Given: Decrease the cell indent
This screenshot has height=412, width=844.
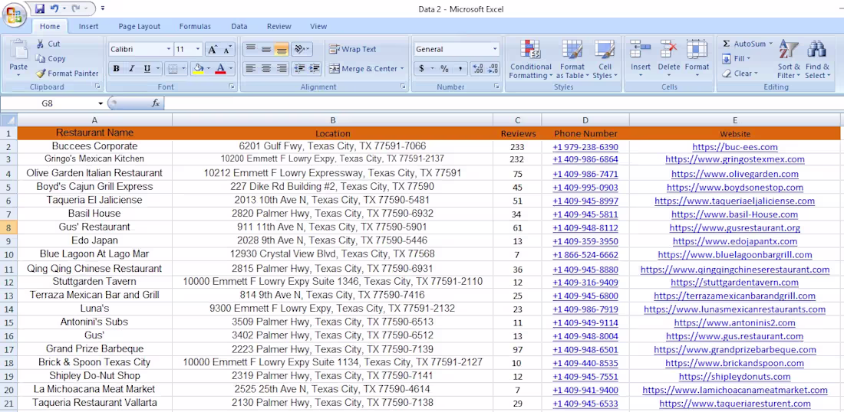Looking at the screenshot, I should coord(300,68).
